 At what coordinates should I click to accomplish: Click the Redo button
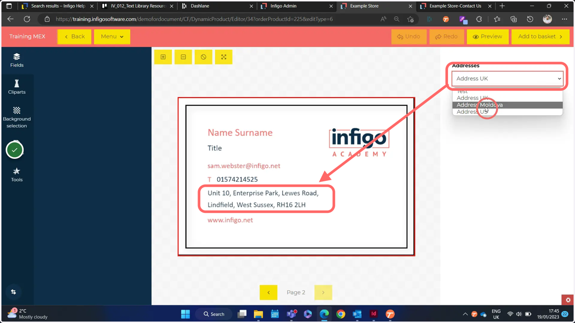(x=447, y=36)
